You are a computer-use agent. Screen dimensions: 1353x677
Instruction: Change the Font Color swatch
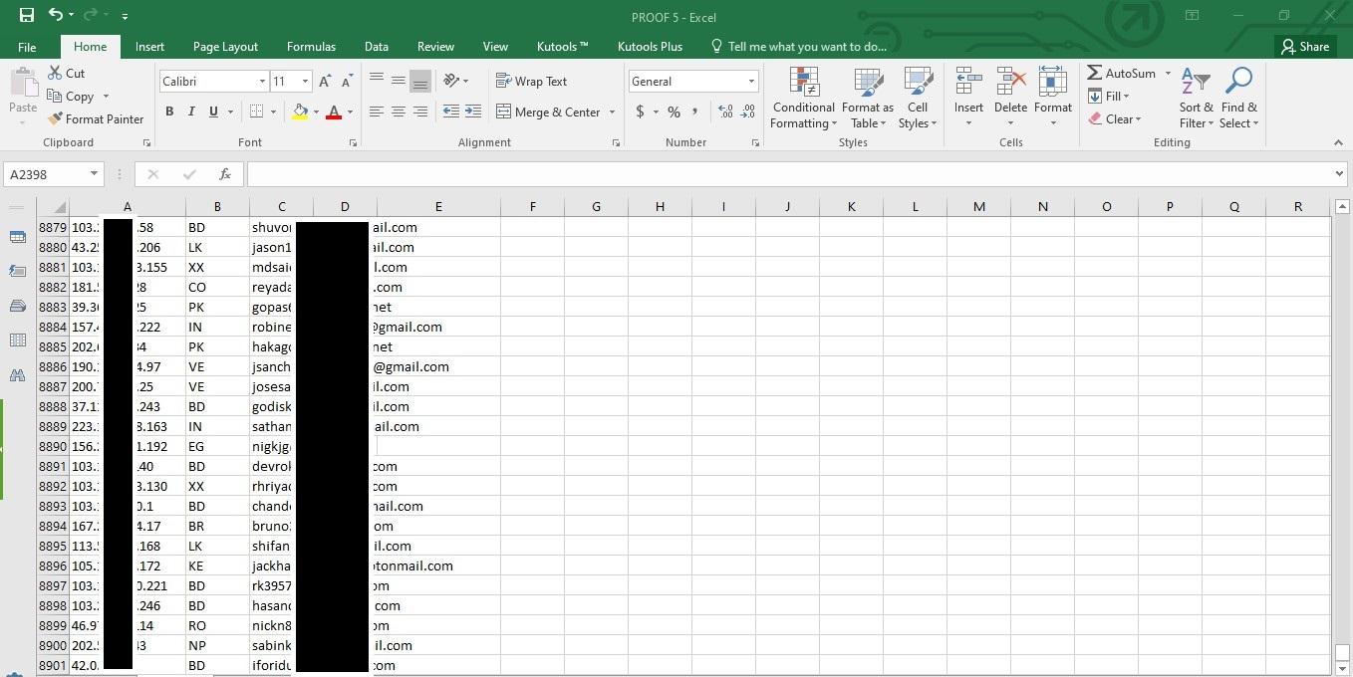point(334,113)
